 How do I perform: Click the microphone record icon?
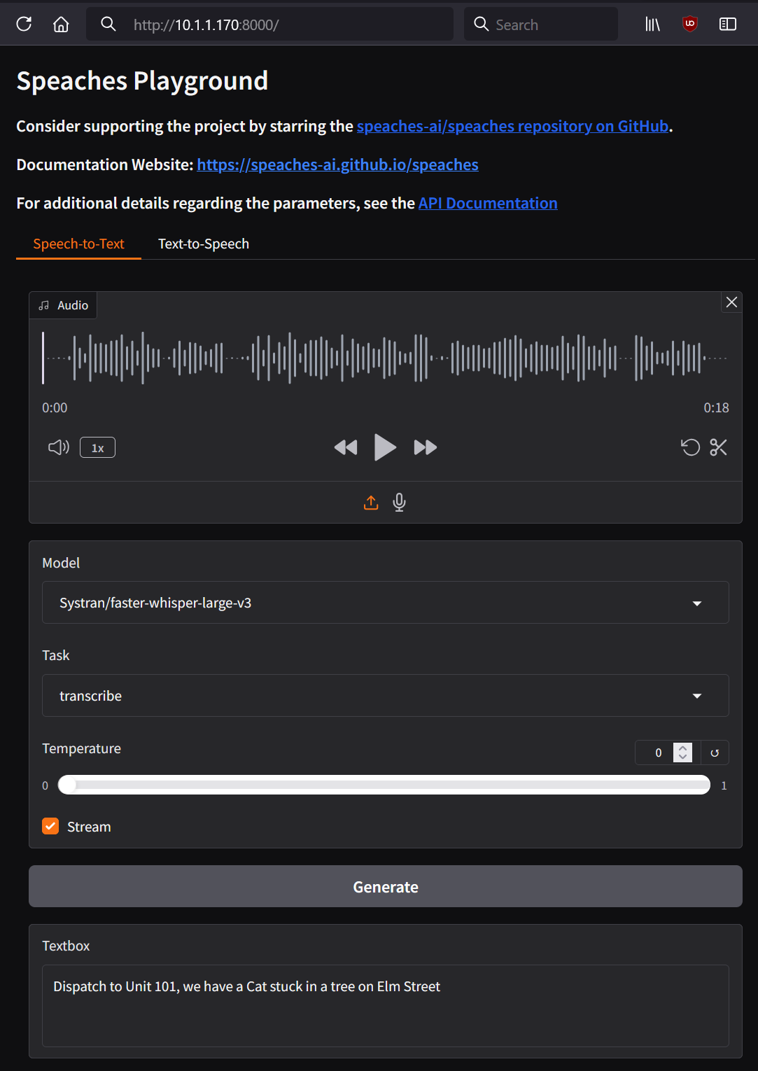pyautogui.click(x=400, y=503)
